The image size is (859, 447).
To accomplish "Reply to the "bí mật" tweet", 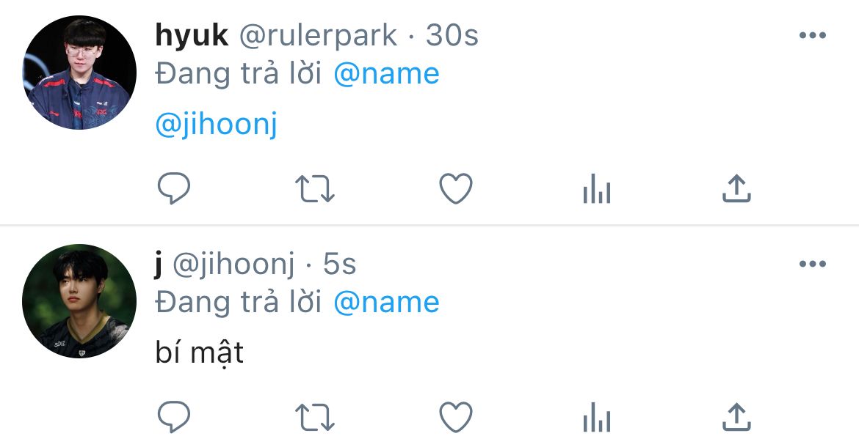I will tap(174, 417).
